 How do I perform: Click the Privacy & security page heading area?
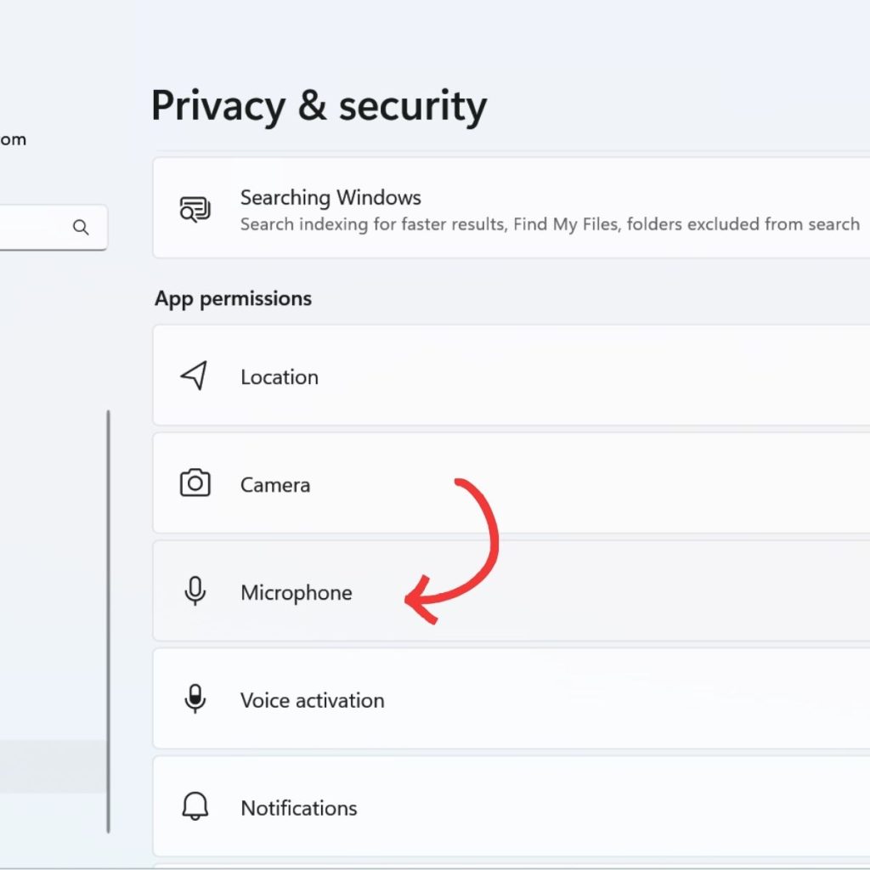pos(319,105)
